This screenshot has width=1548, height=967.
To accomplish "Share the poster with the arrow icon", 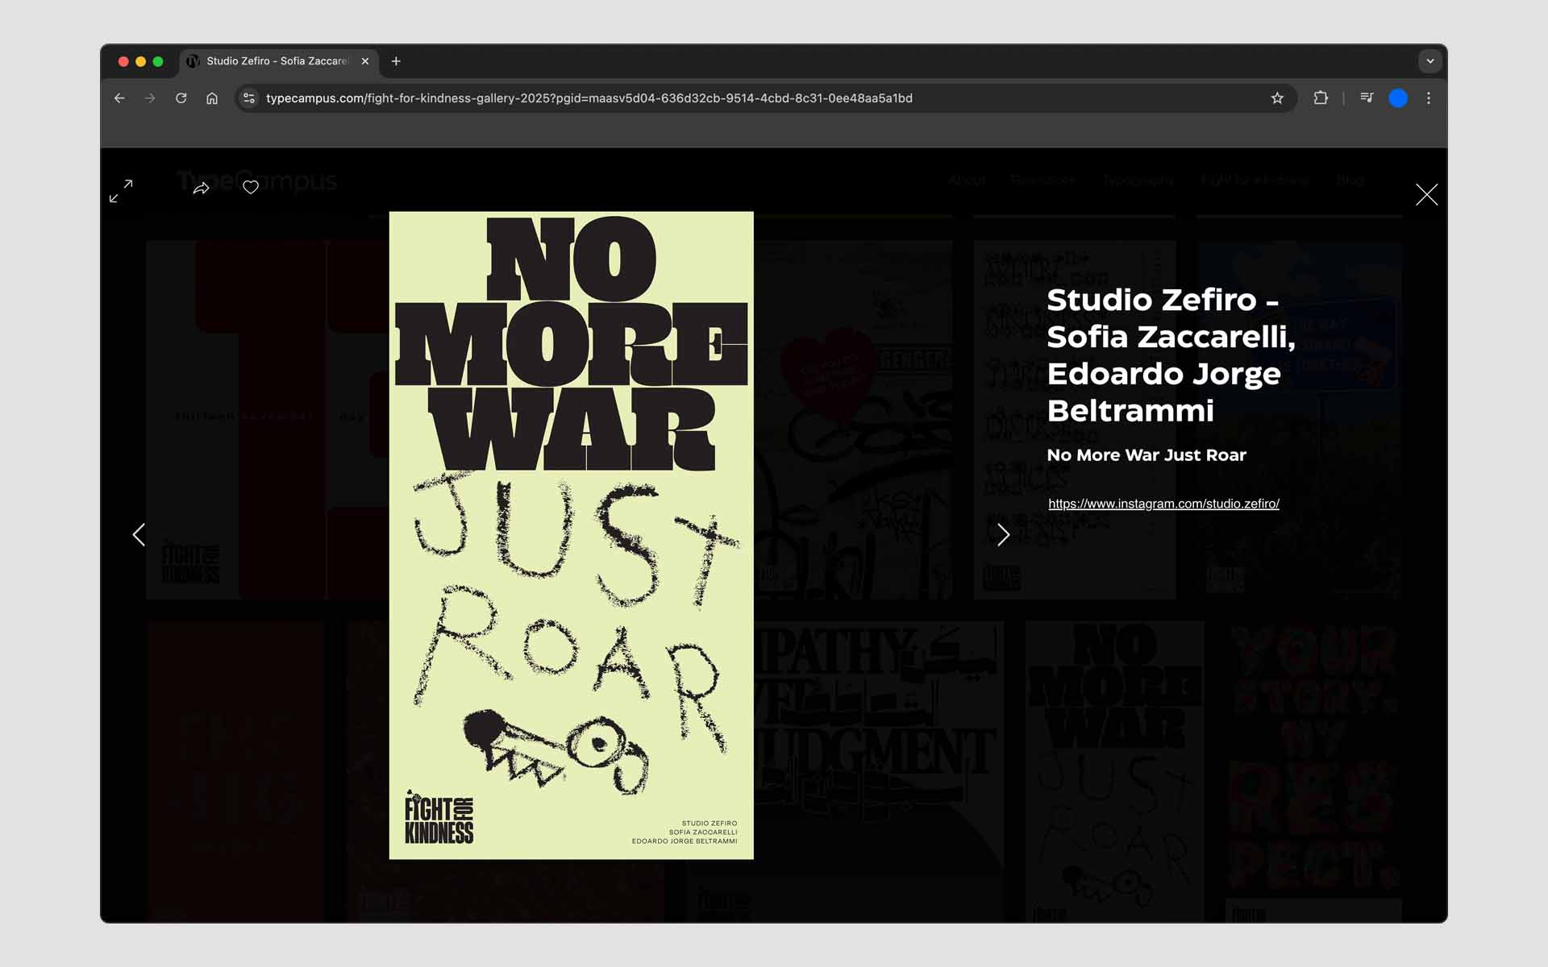I will tap(202, 188).
